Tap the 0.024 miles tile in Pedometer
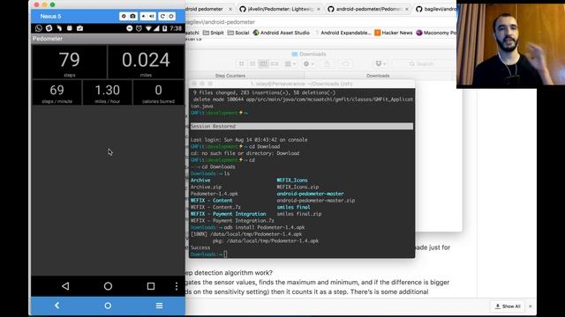Screen dimensions: 565x317 (146, 62)
